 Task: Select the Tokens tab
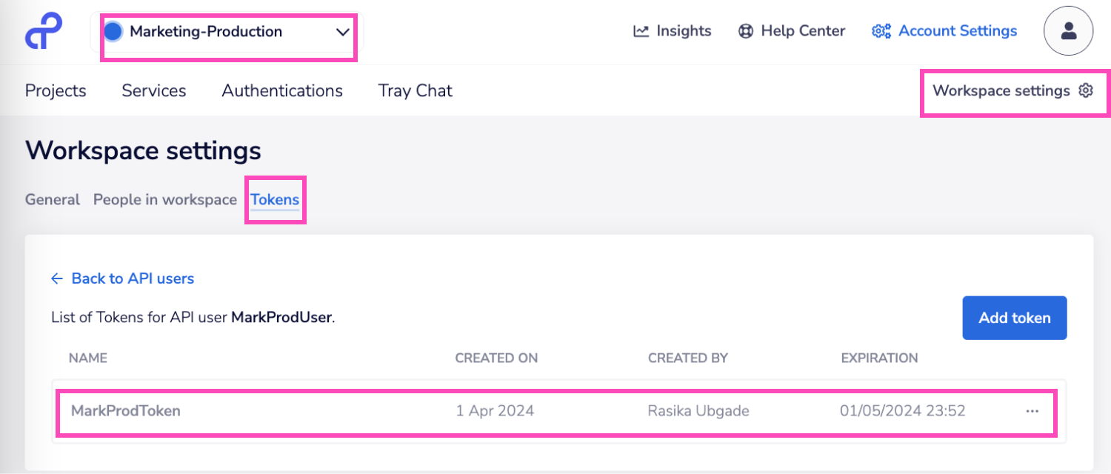pos(275,199)
